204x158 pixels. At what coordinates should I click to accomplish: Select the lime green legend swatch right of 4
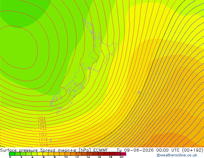34,154
